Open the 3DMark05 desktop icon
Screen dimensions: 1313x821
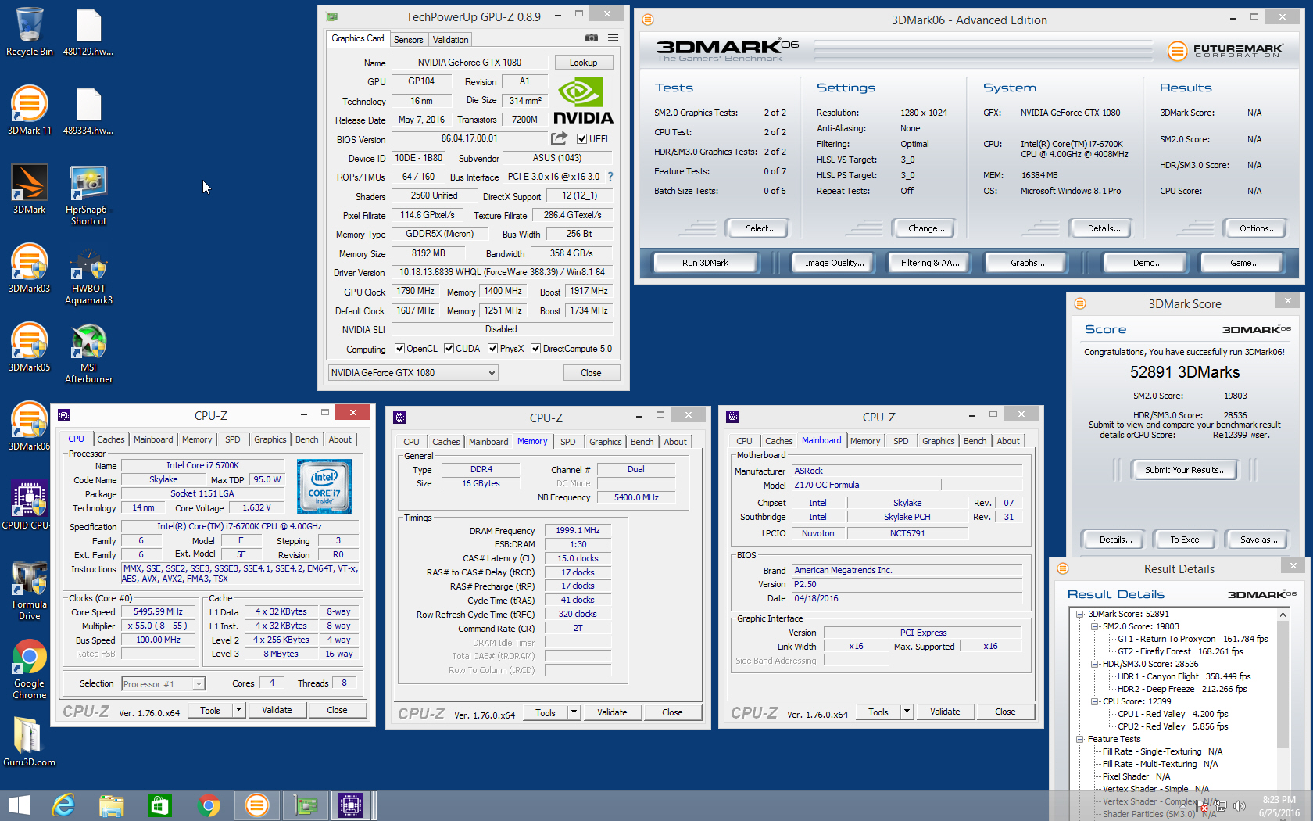[x=29, y=347]
